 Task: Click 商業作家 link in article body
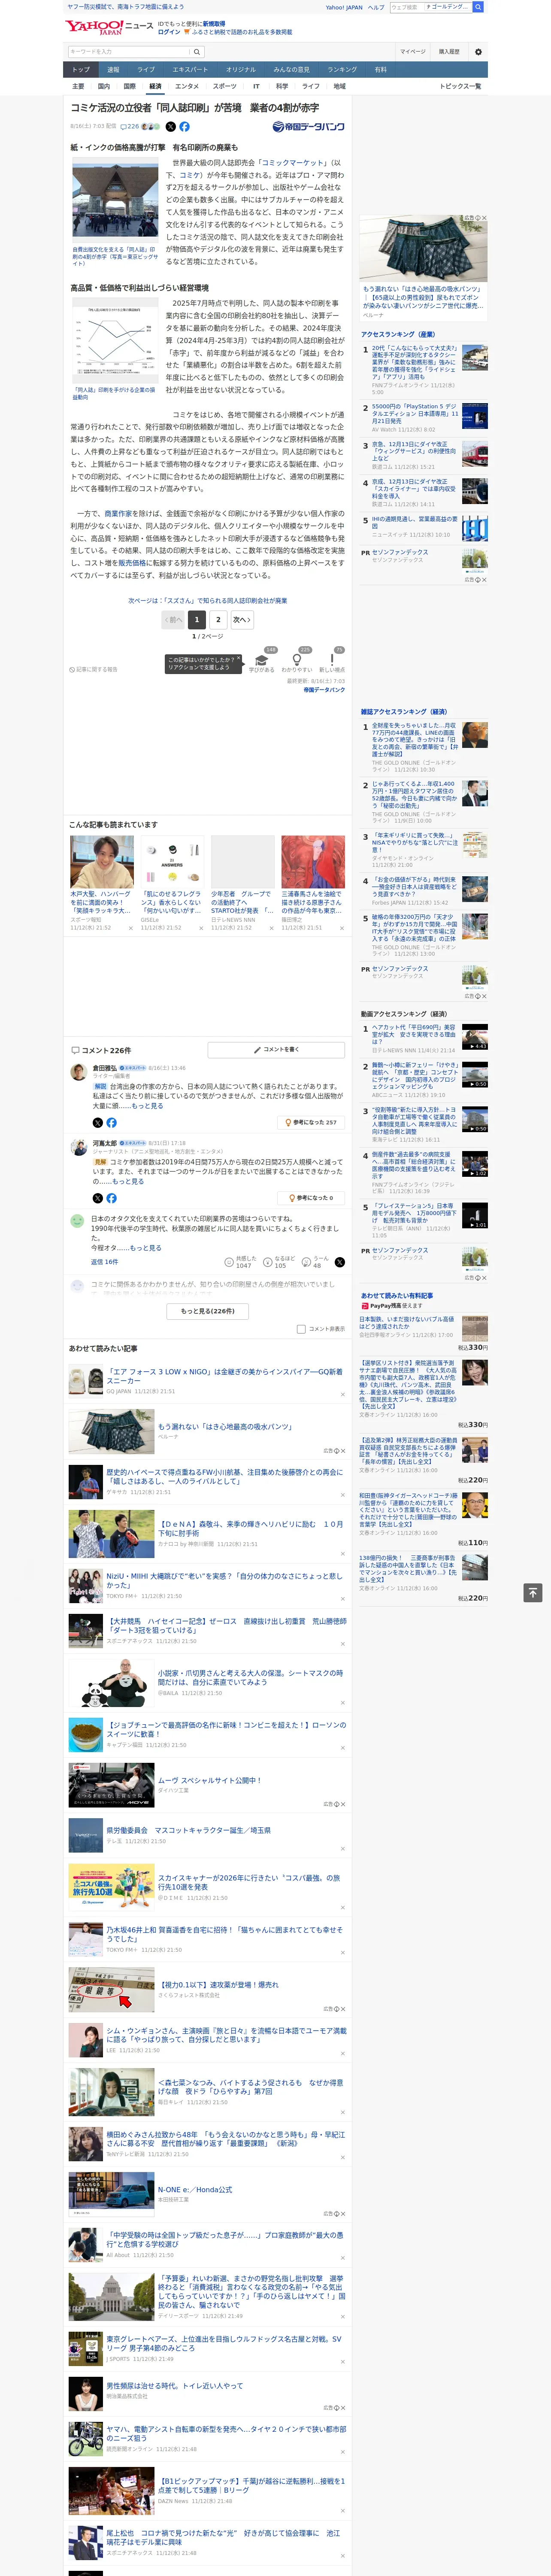(x=119, y=513)
